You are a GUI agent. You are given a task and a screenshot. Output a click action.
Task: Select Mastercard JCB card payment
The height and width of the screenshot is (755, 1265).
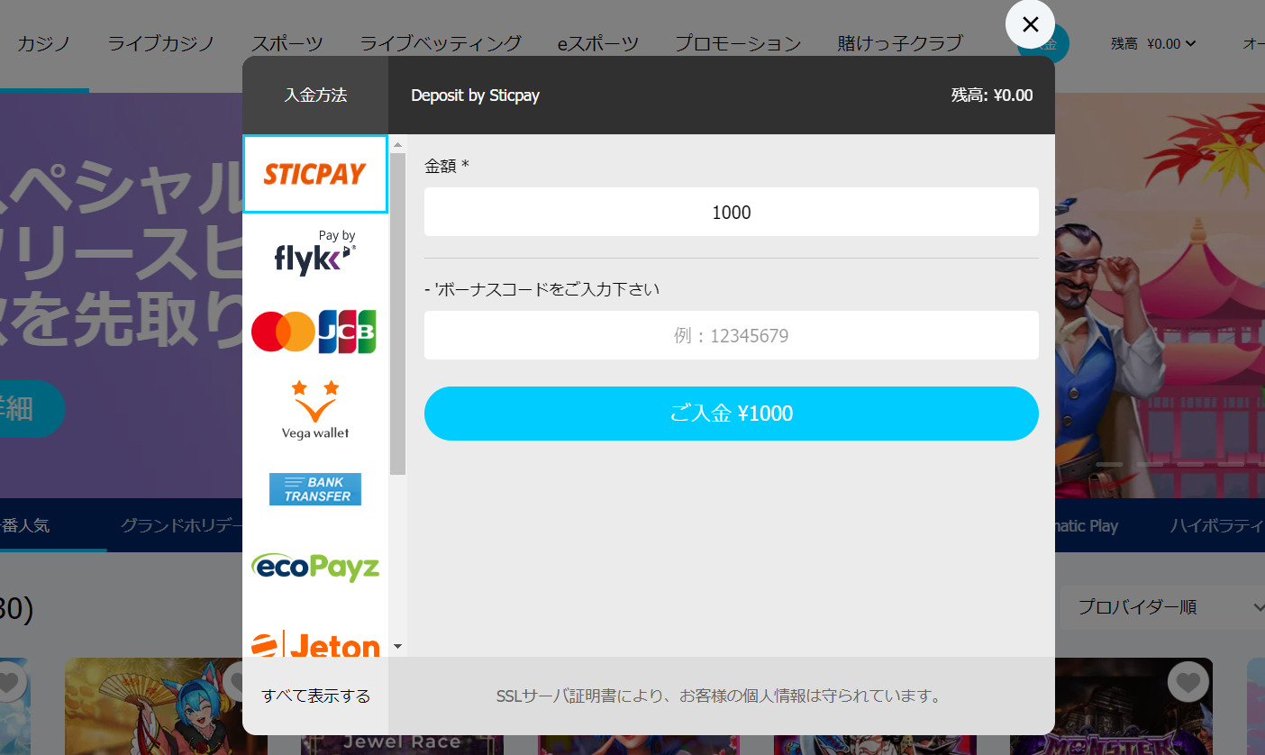(x=314, y=332)
